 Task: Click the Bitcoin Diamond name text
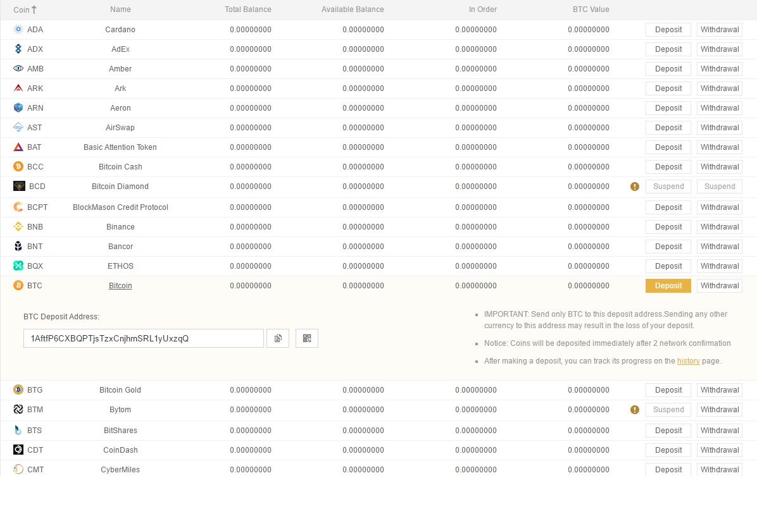(x=120, y=187)
